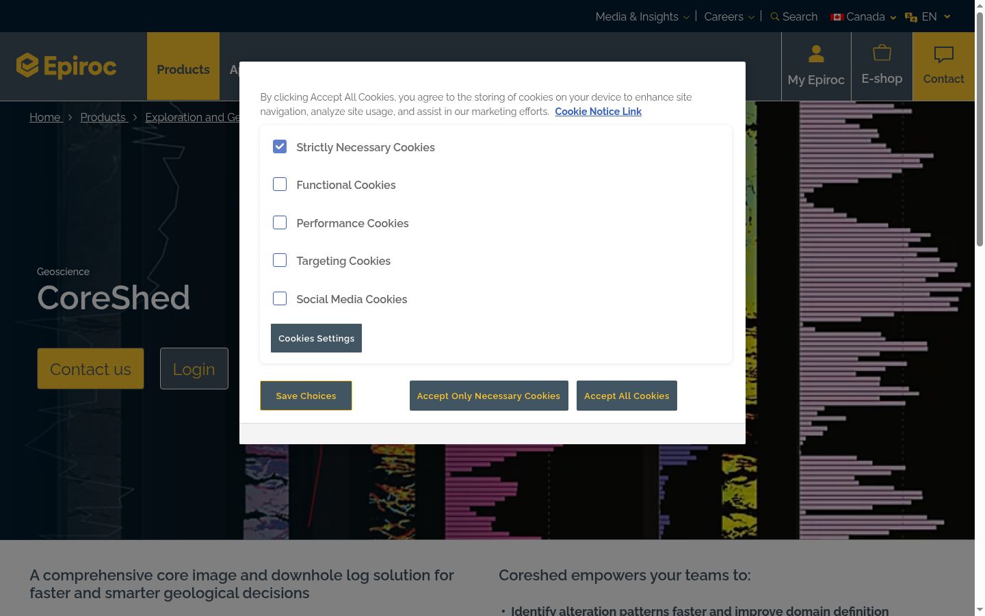The width and height of the screenshot is (985, 616).
Task: Open the EN language dropdown arrow
Action: pos(947,16)
